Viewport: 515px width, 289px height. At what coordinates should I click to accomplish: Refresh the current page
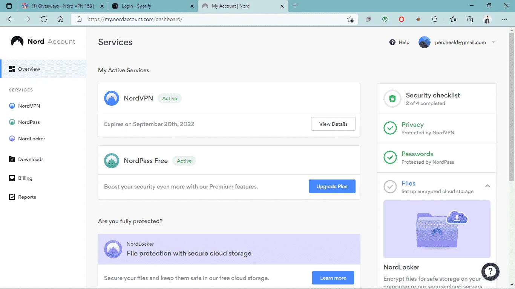[x=44, y=20]
